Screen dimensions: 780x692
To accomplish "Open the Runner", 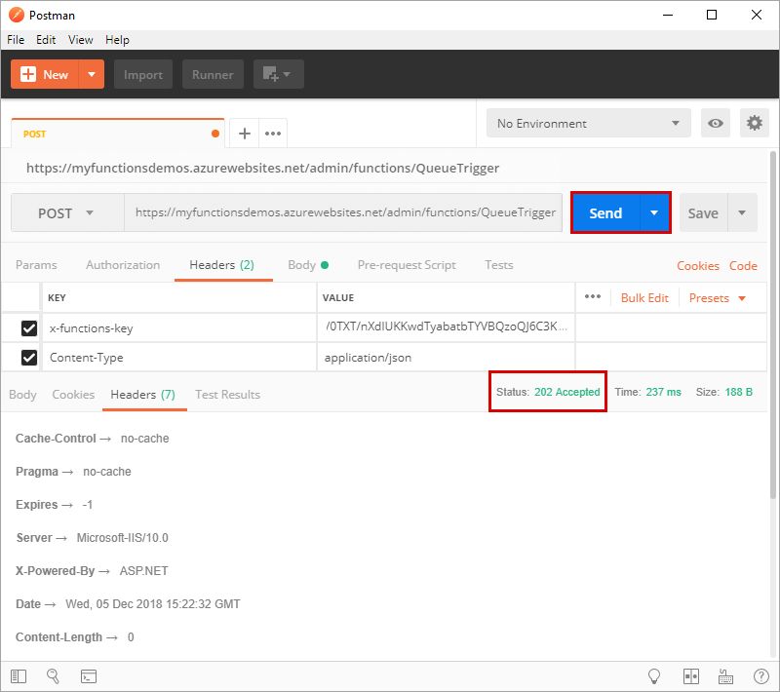I will tap(213, 74).
